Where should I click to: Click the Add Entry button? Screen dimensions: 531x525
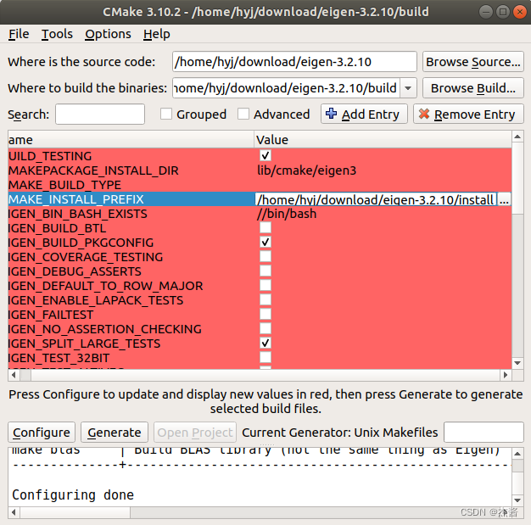click(x=364, y=114)
